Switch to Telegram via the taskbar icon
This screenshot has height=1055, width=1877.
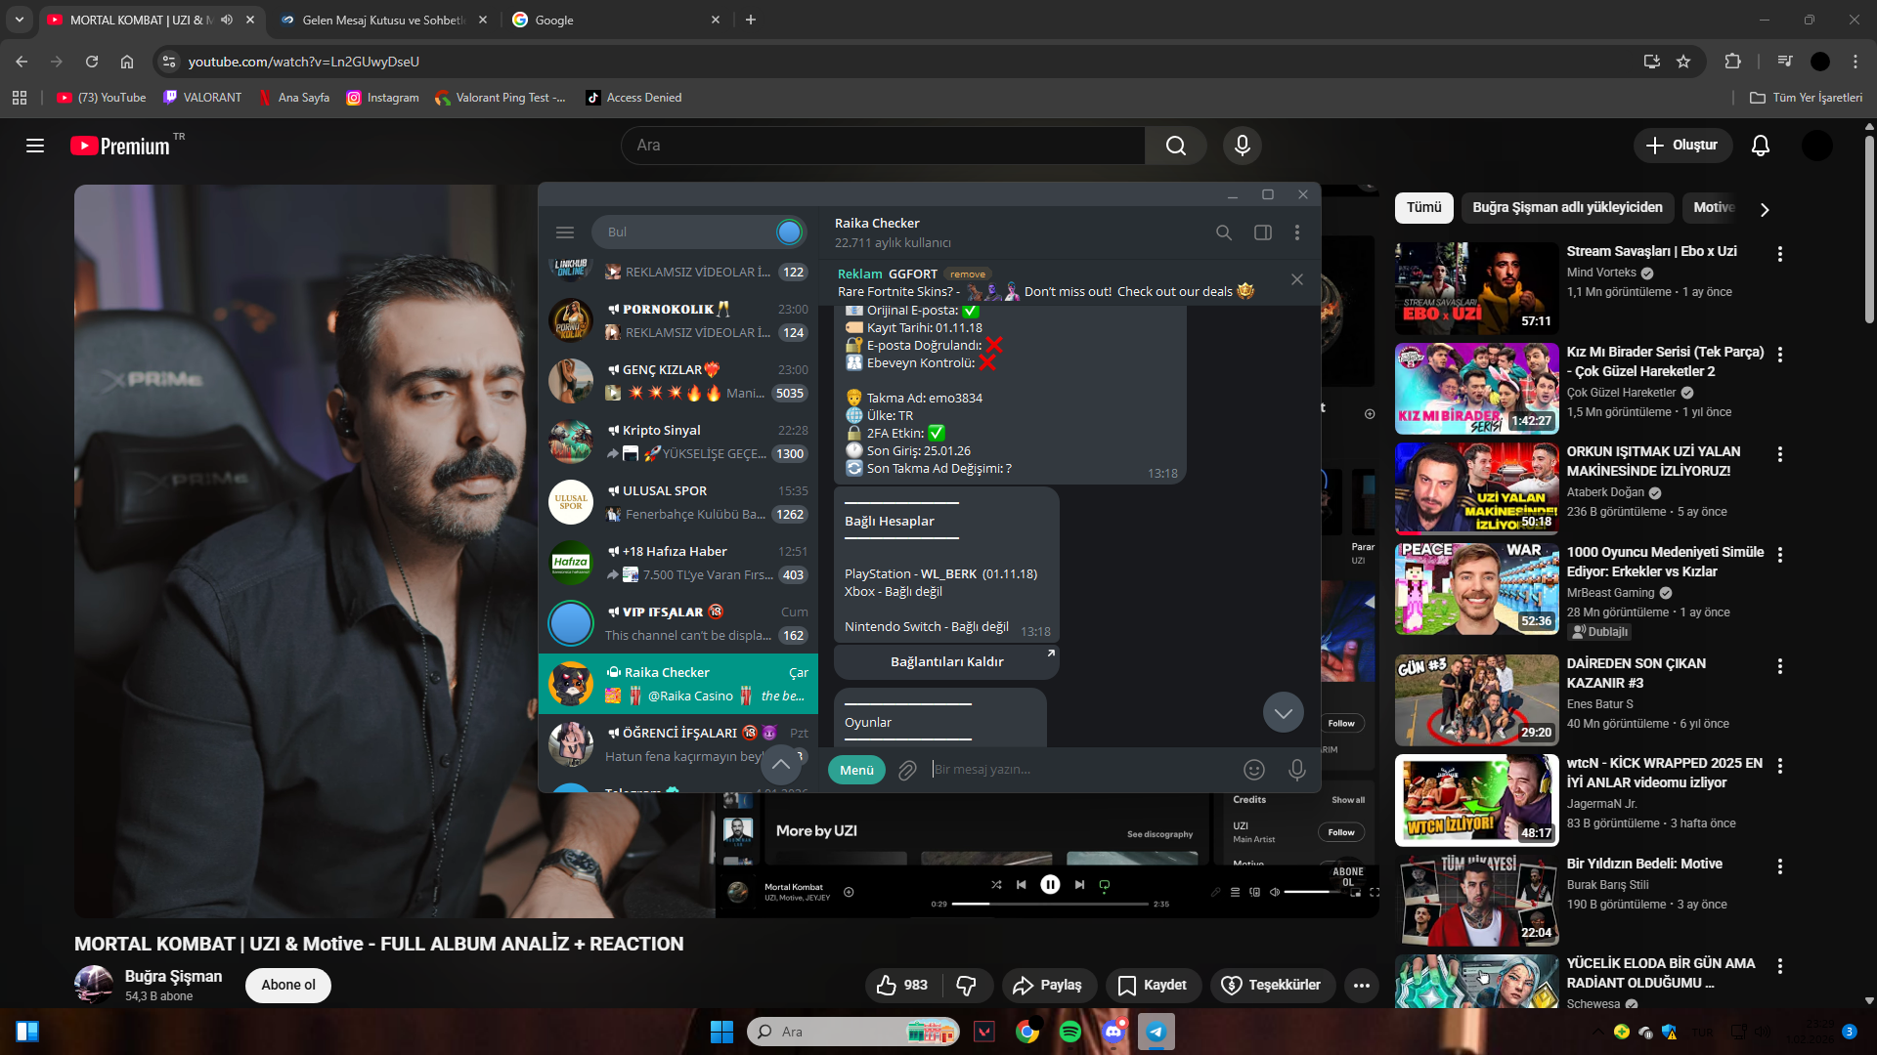(1157, 1032)
